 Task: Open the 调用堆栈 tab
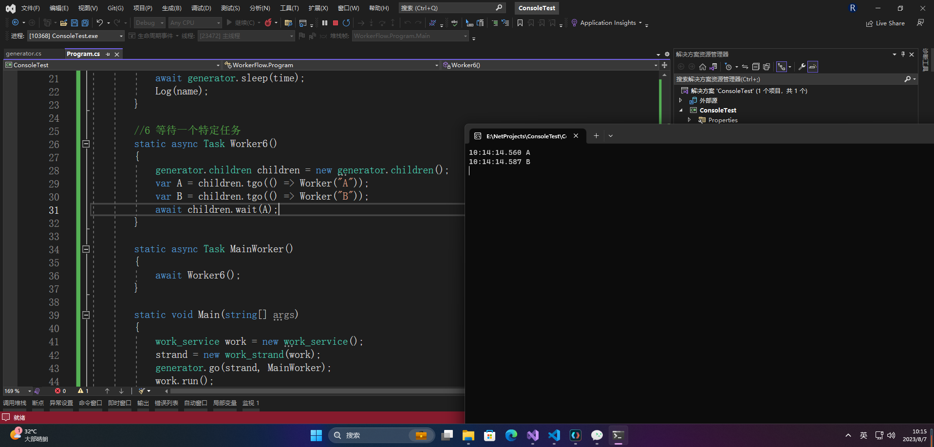[x=15, y=403]
